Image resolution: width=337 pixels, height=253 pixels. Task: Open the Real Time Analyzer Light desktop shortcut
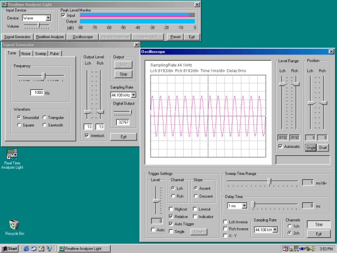click(12, 159)
